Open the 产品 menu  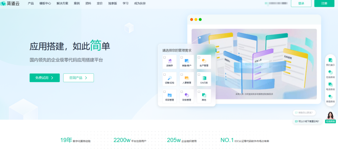click(31, 3)
